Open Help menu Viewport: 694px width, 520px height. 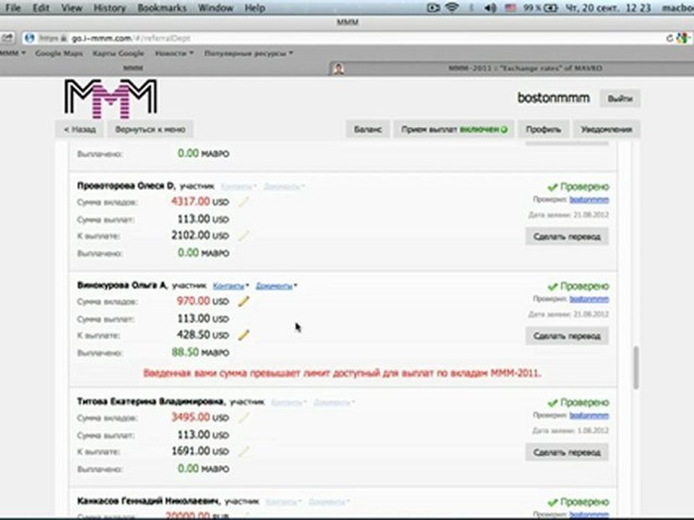point(255,7)
